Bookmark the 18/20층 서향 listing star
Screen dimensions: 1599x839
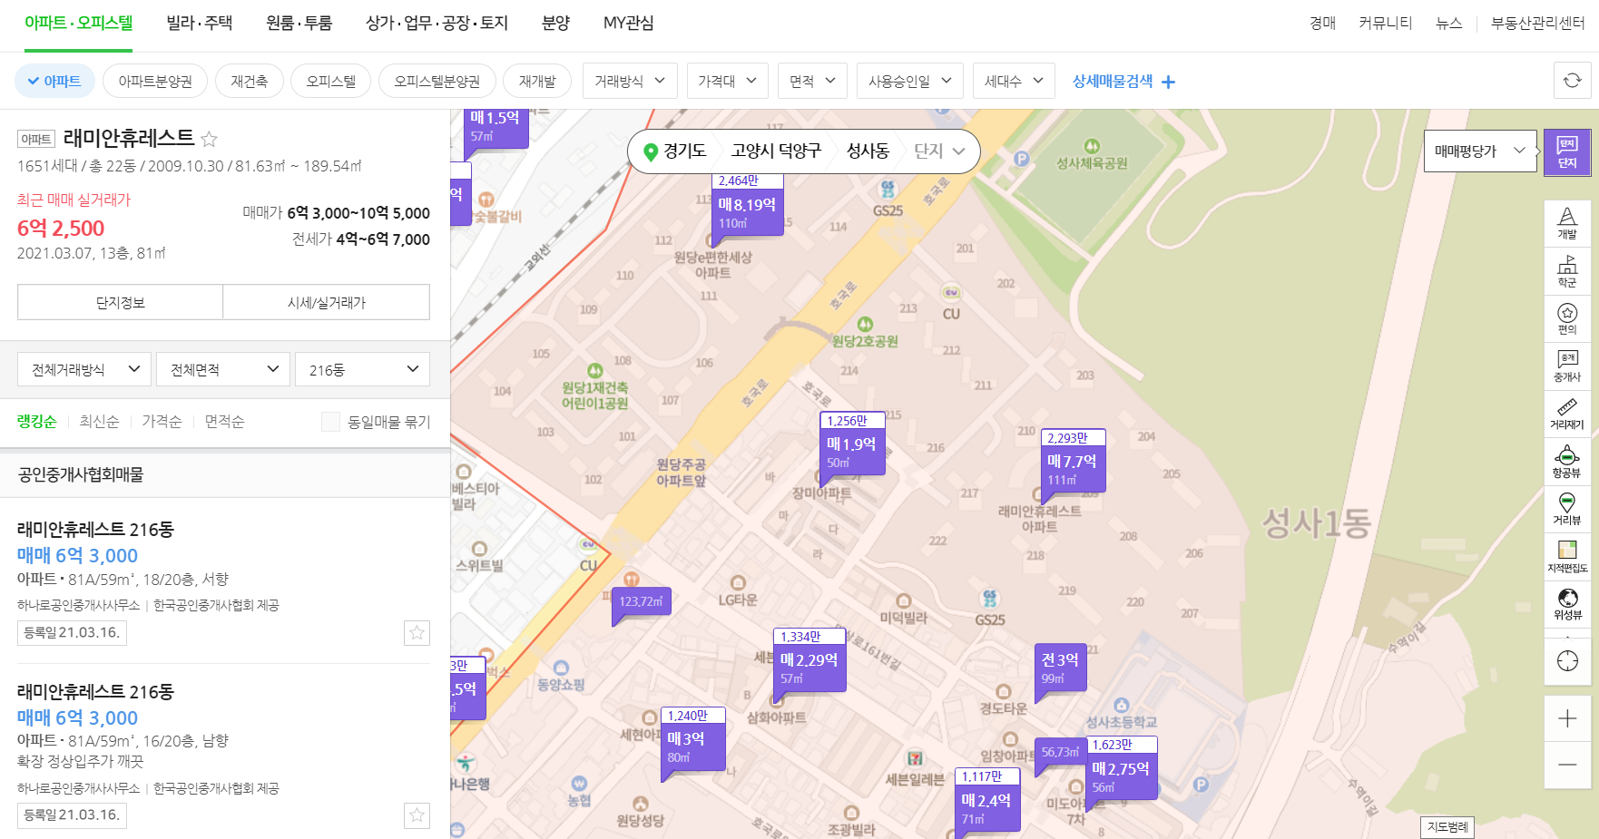417,632
